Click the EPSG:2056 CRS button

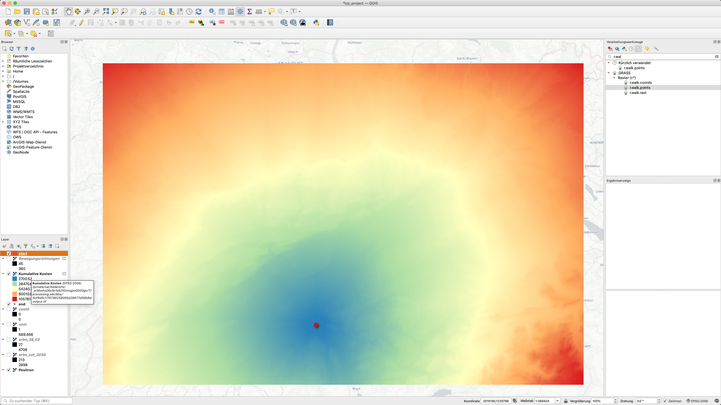tap(697, 401)
